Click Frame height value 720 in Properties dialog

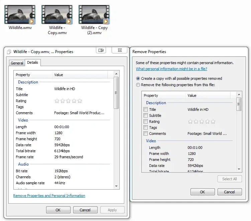click(x=57, y=139)
